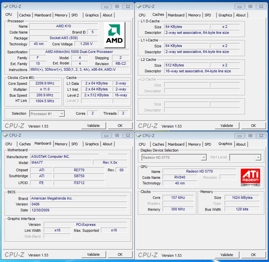Viewport: 269px width, 262px height.
Task: Click OK in the Graphics window
Action: (x=253, y=255)
